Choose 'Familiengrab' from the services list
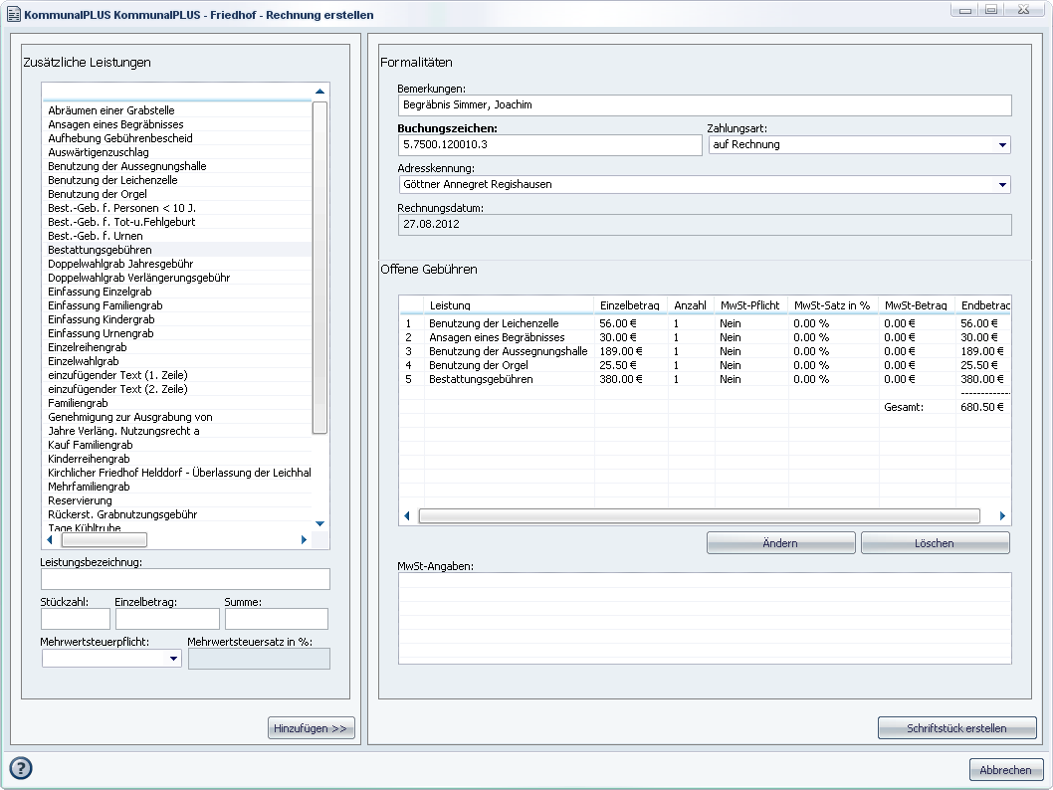The height and width of the screenshot is (790, 1053). coord(78,403)
